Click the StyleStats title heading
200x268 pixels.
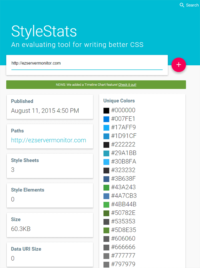pyautogui.click(x=44, y=31)
